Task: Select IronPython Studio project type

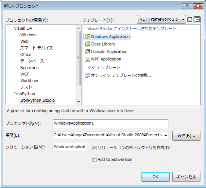Action: pyautogui.click(x=38, y=100)
